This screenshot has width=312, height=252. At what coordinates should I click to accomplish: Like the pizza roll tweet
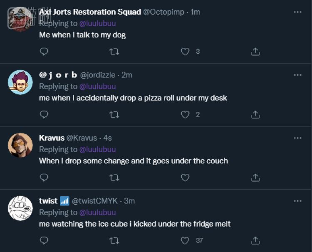pyautogui.click(x=185, y=114)
